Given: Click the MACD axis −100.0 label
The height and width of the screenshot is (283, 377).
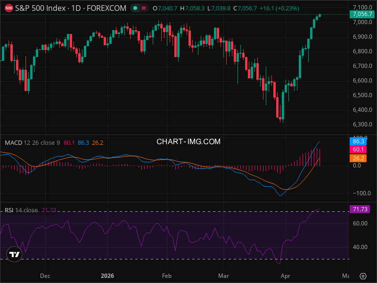Looking at the screenshot, I should coord(361,193).
